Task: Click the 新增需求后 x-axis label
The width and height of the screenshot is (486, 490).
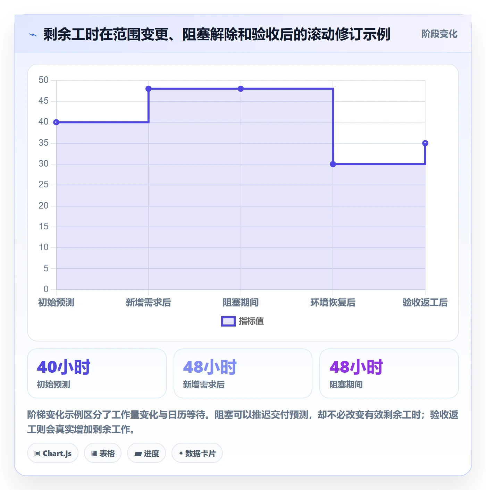Action: pyautogui.click(x=149, y=303)
